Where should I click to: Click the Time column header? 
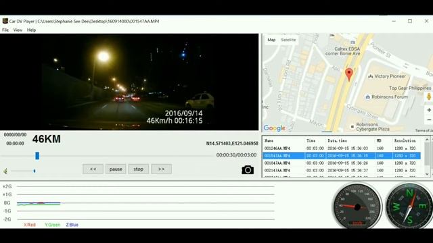[311, 140]
